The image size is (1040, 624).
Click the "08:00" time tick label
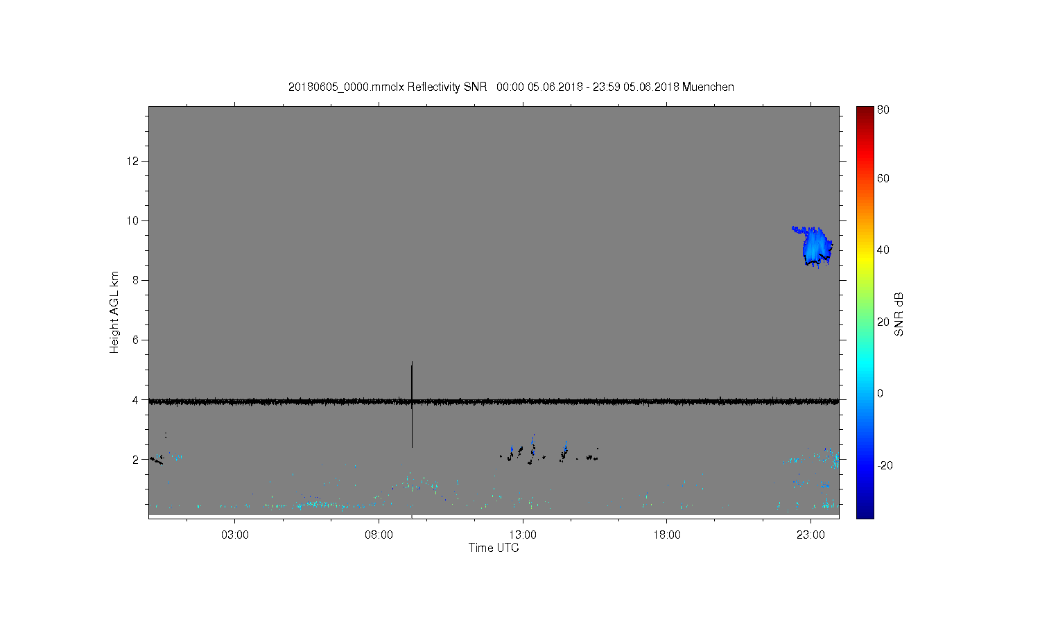[x=379, y=535]
